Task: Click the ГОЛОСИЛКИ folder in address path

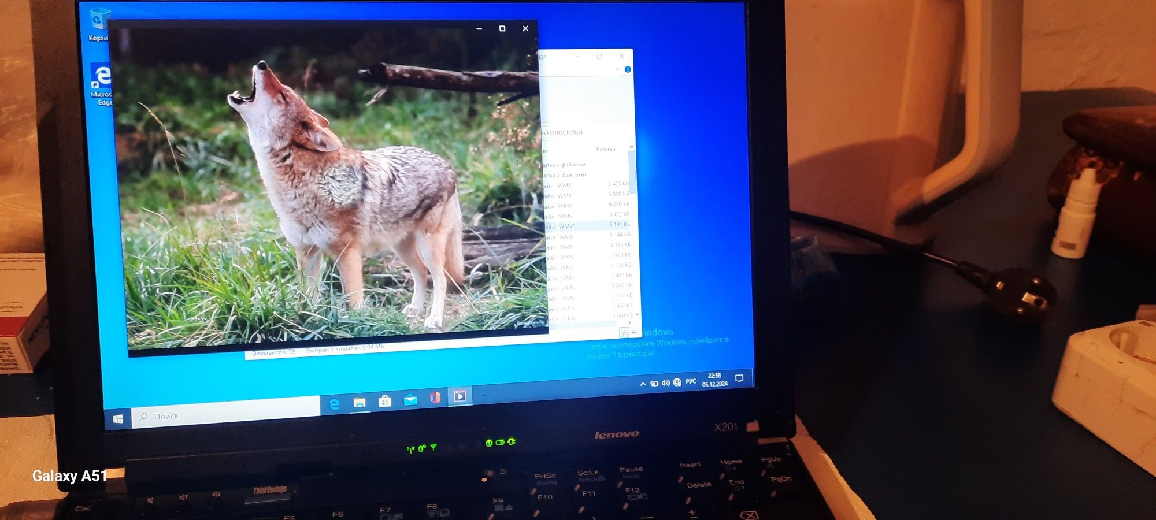Action: click(x=565, y=133)
